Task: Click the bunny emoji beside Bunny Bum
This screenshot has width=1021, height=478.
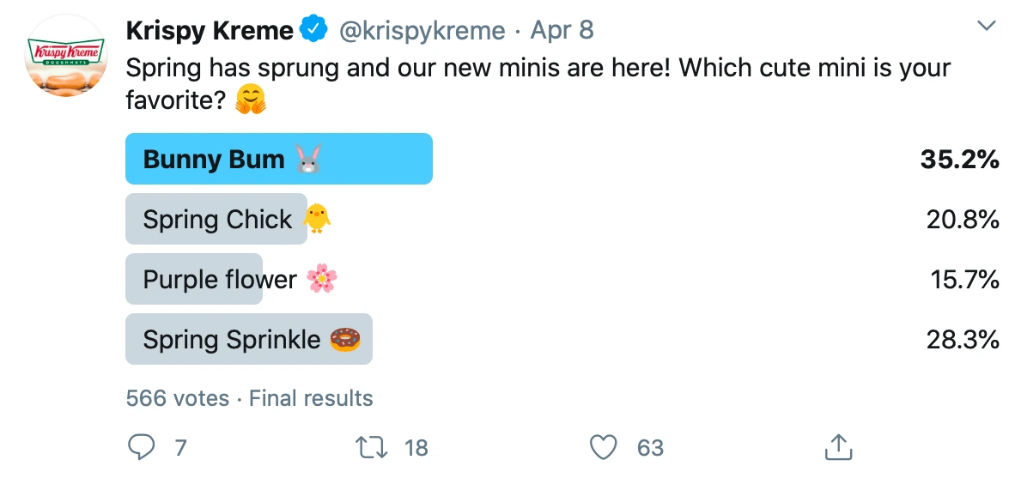Action: (x=308, y=160)
